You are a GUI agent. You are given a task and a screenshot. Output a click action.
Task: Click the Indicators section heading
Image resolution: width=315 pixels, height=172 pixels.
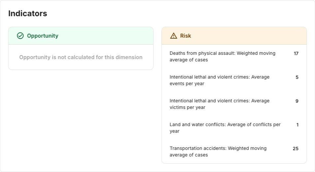28,14
